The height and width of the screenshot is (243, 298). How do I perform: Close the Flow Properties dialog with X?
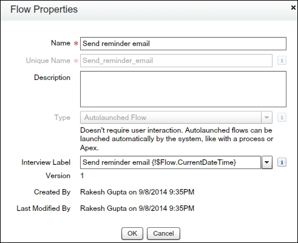[293, 8]
